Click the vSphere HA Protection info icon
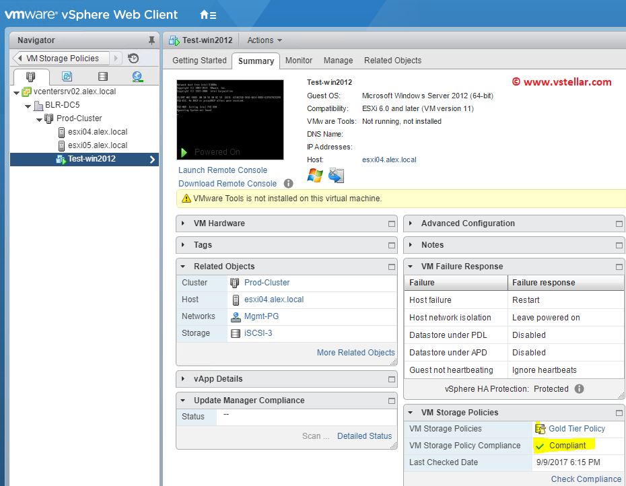Screen dimensions: 626x486 [579, 389]
